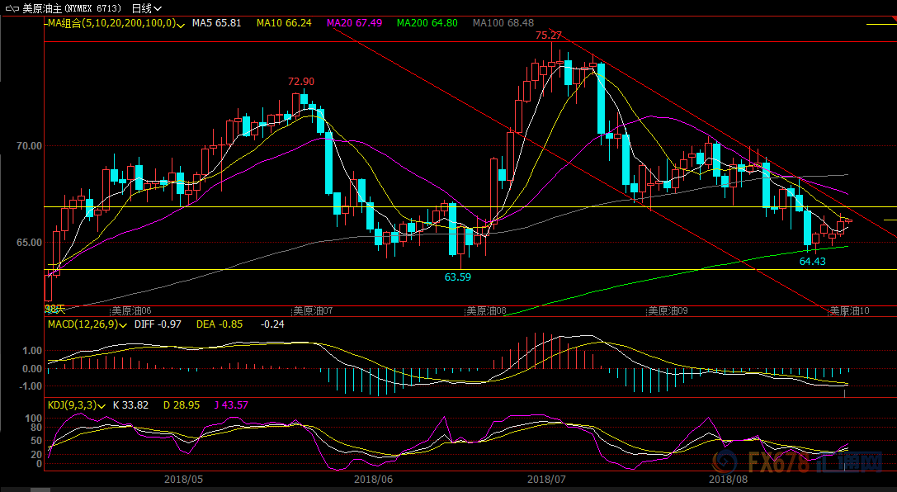Open the MACD(12,26,9) parameter dropdown

[x=125, y=325]
